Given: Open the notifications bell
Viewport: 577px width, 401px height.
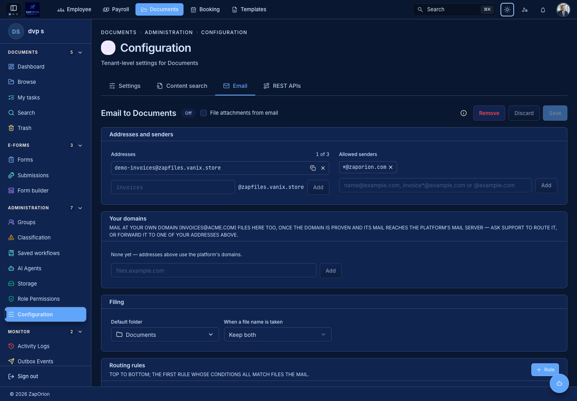Looking at the screenshot, I should click(543, 10).
